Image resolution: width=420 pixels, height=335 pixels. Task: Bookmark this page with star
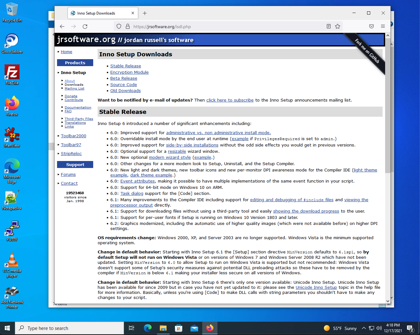point(338,27)
